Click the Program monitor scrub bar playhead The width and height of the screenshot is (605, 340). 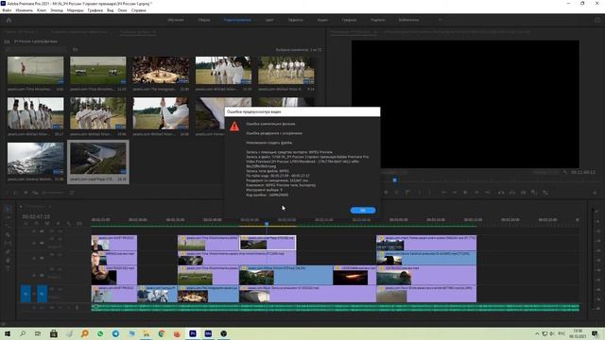(x=395, y=180)
